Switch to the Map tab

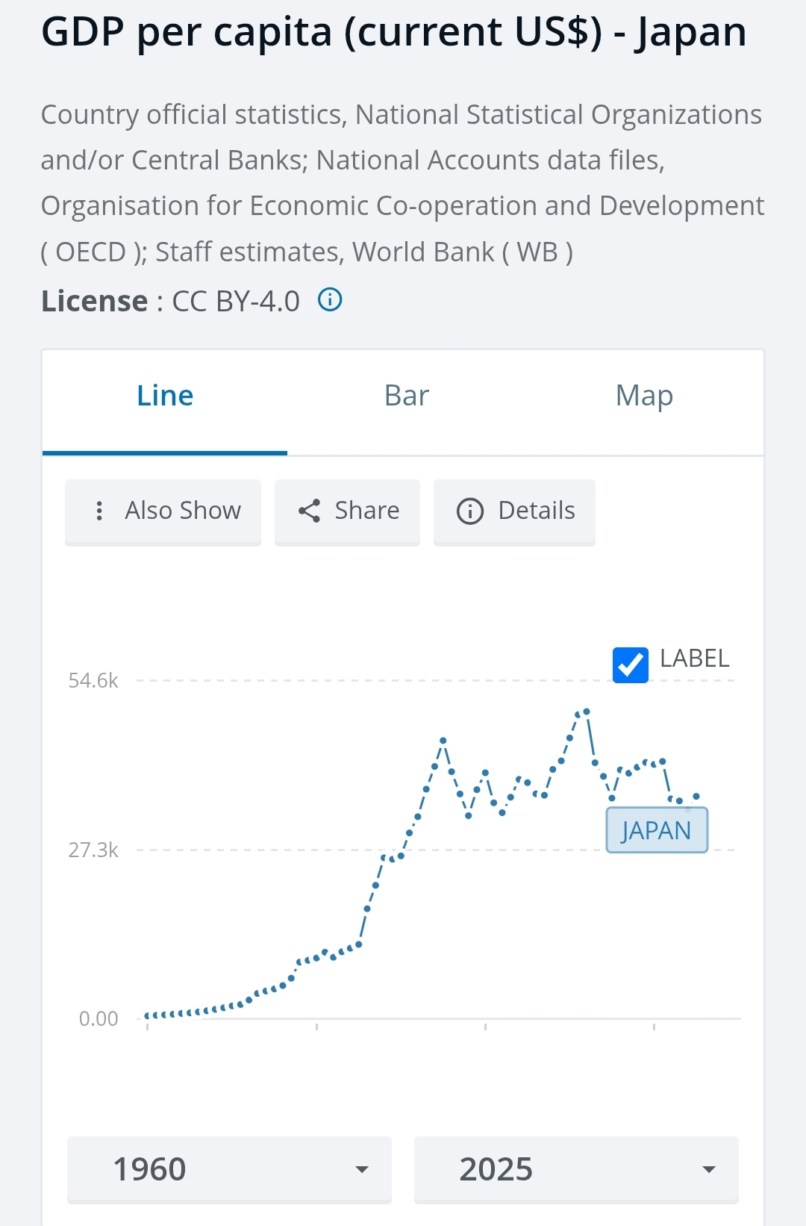tap(644, 396)
